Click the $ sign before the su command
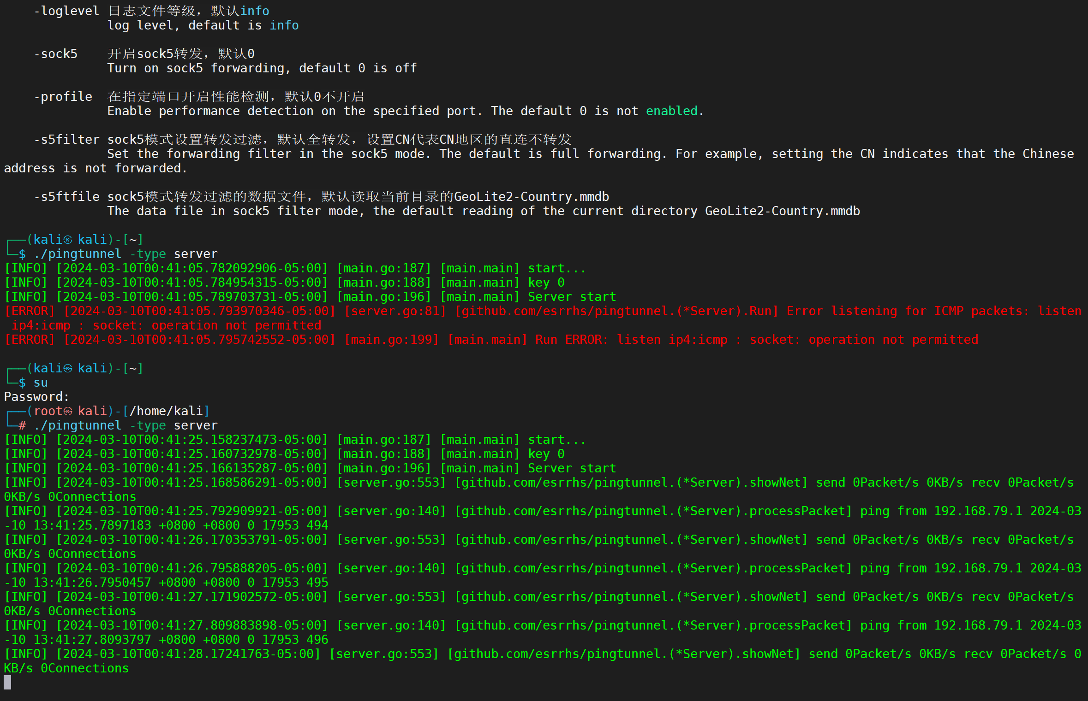 [x=22, y=383]
